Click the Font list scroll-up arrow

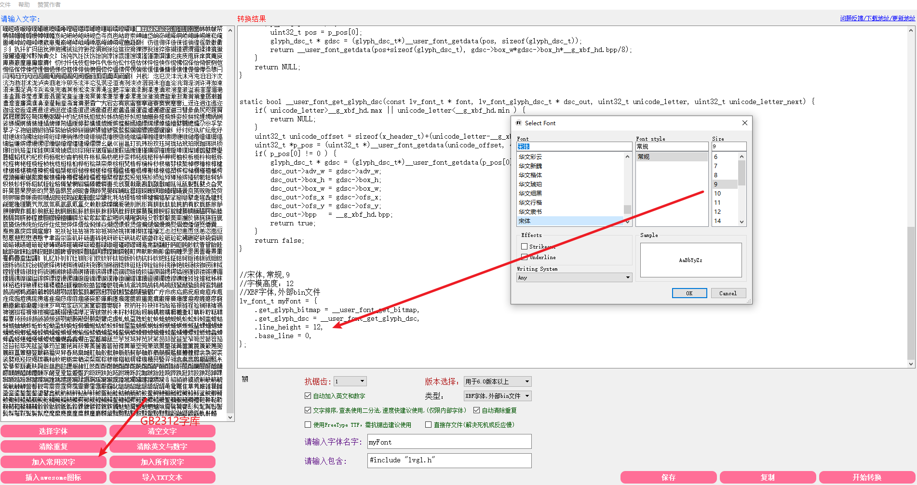pyautogui.click(x=627, y=156)
